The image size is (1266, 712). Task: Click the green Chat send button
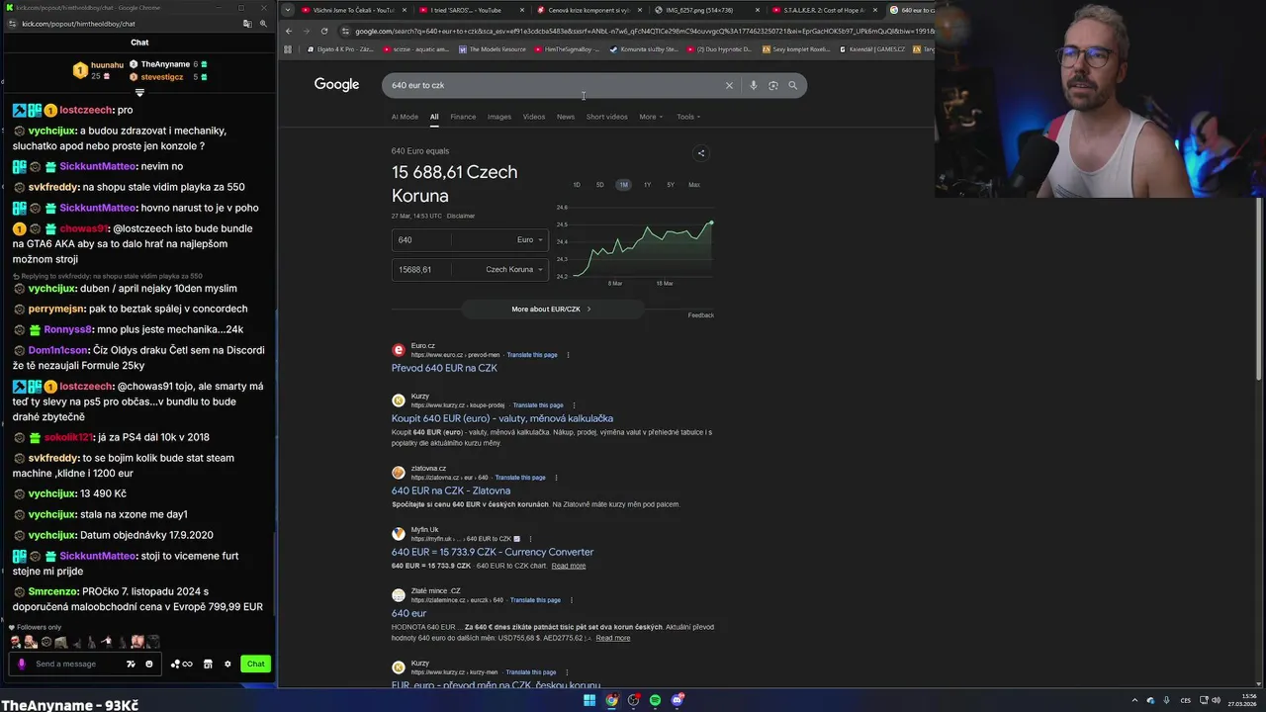[256, 664]
